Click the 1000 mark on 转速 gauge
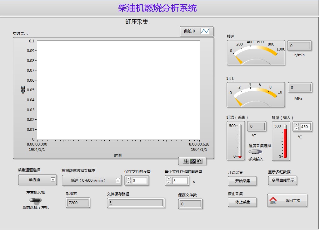The height and width of the screenshot is (230, 319). [x=281, y=49]
